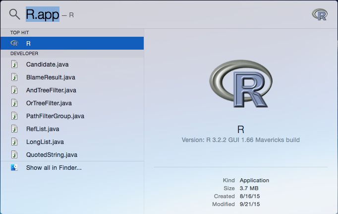Screen dimensions: 338x214
Task: Click the R app name under preview logo
Action: [x=240, y=130]
